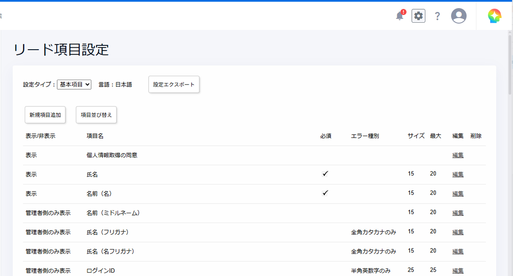Click the 必須 checkmark in 氏名 row
Screen dimensions: 513x276
325,174
